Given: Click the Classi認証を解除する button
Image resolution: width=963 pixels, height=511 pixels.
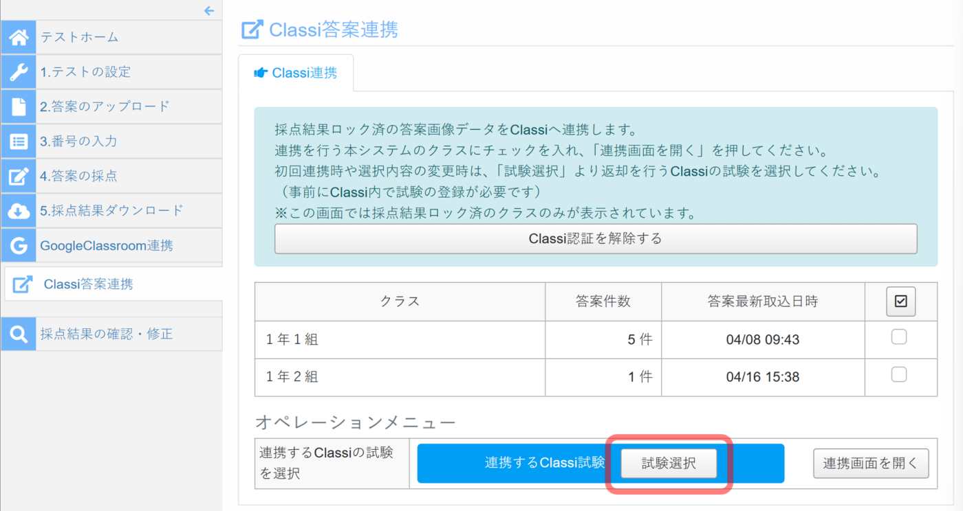Looking at the screenshot, I should [x=596, y=239].
